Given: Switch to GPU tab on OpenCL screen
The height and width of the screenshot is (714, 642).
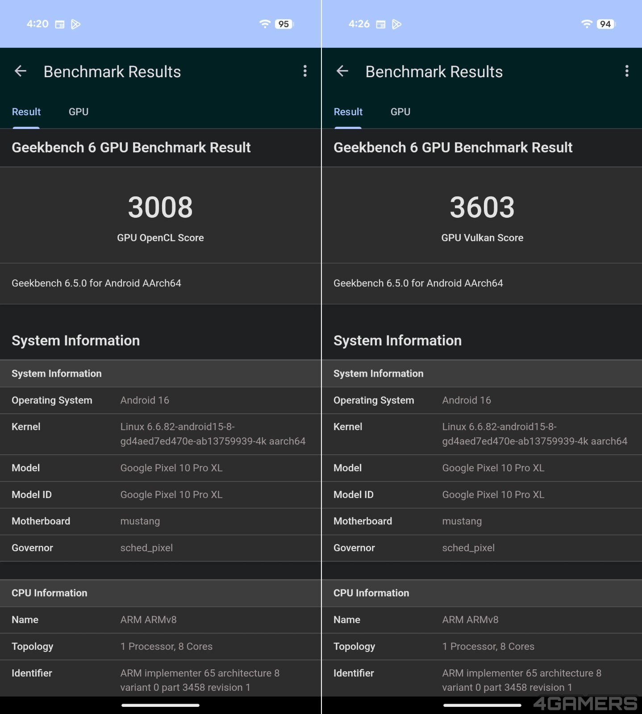Looking at the screenshot, I should click(79, 112).
